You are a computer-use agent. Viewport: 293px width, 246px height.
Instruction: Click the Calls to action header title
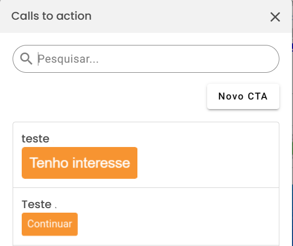point(52,16)
